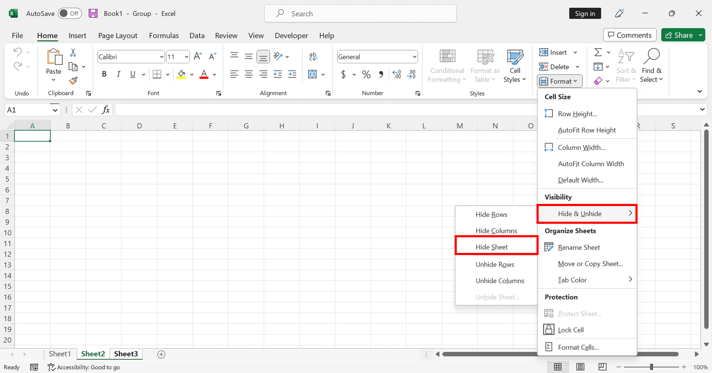The image size is (712, 373).
Task: Click the Format button in Cells group
Action: tap(560, 81)
